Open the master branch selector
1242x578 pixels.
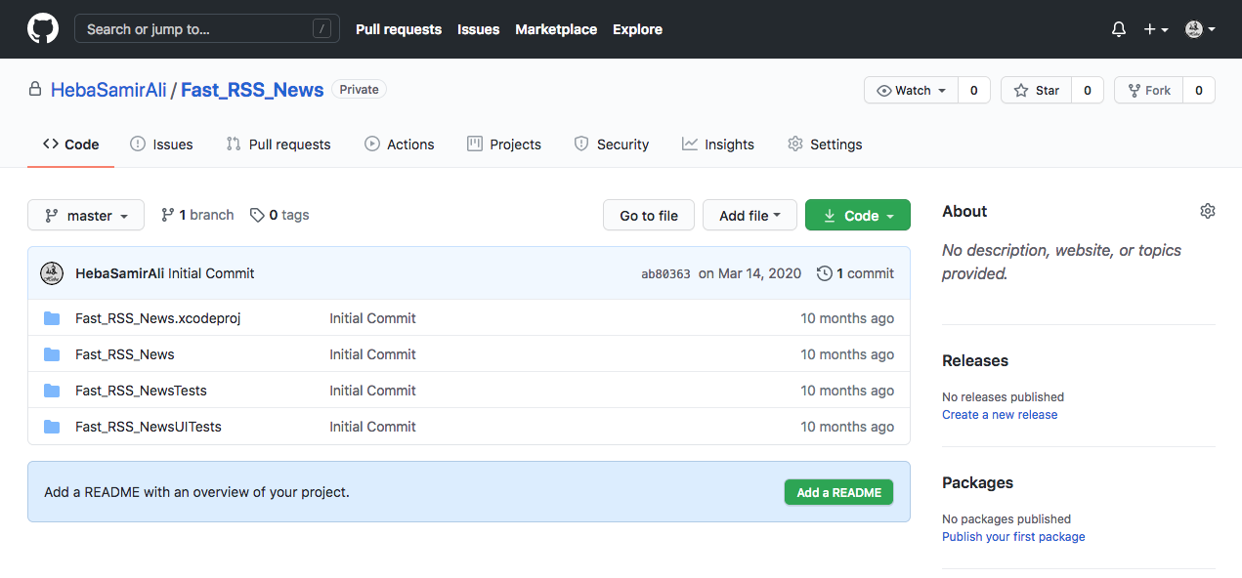(86, 215)
